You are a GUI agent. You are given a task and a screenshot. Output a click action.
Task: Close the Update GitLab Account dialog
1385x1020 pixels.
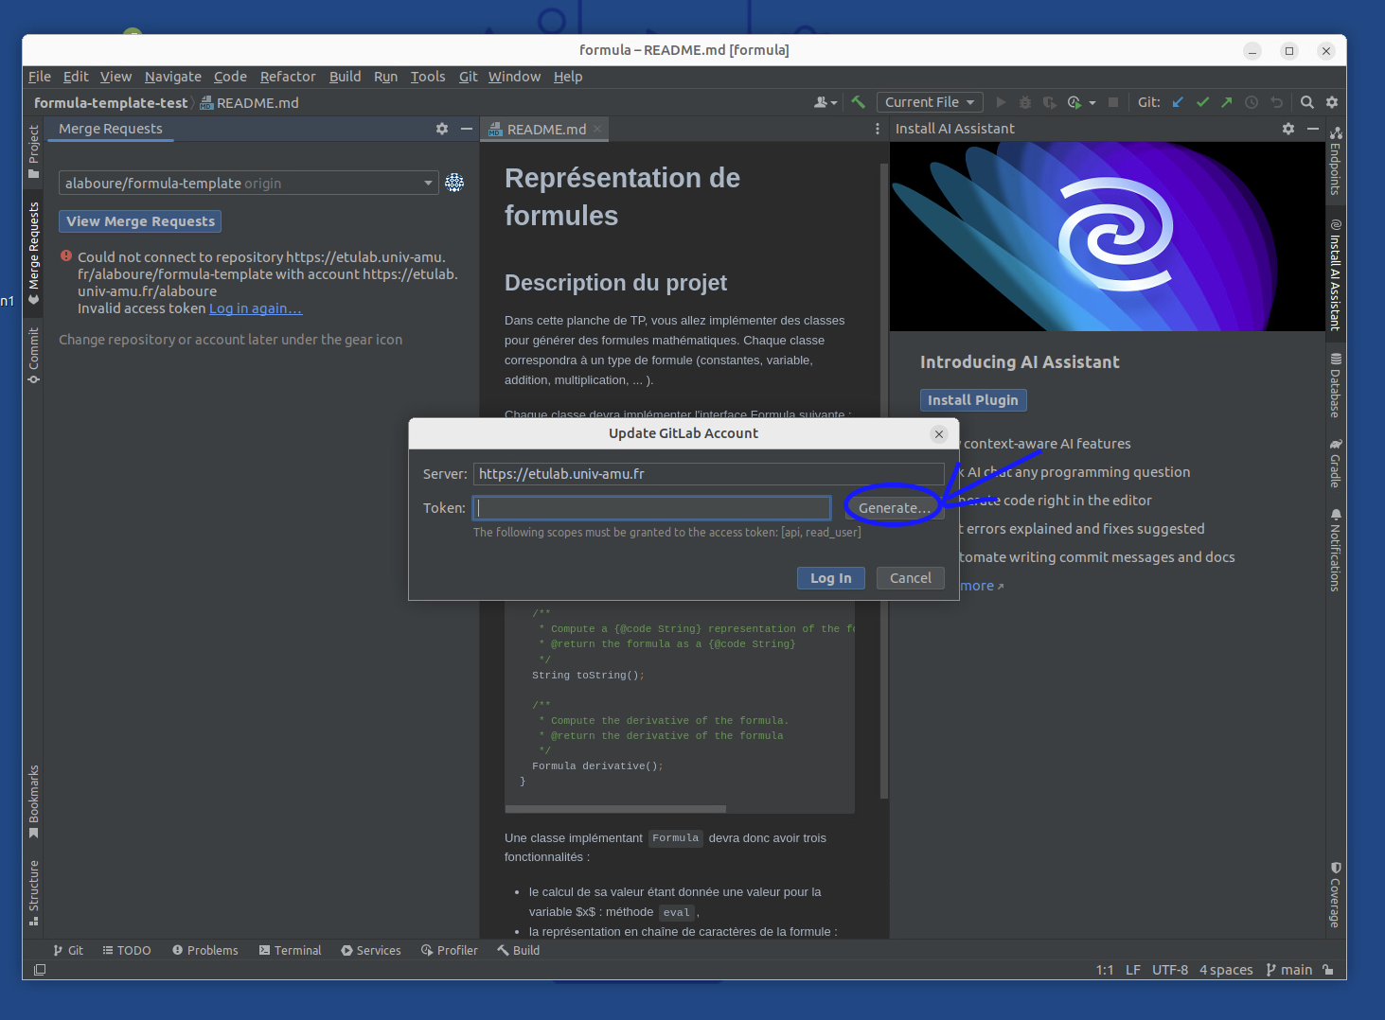939,434
